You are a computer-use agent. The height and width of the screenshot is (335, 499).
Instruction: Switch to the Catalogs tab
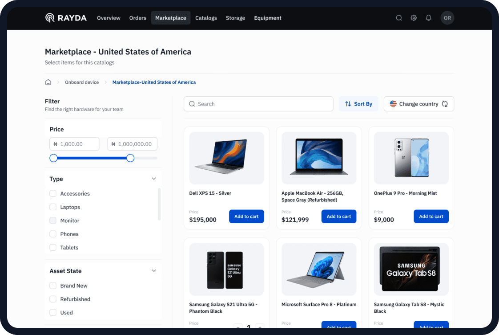206,18
